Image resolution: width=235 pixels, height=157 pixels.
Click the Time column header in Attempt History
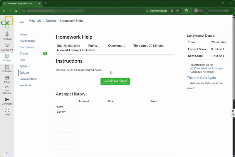point(110,101)
